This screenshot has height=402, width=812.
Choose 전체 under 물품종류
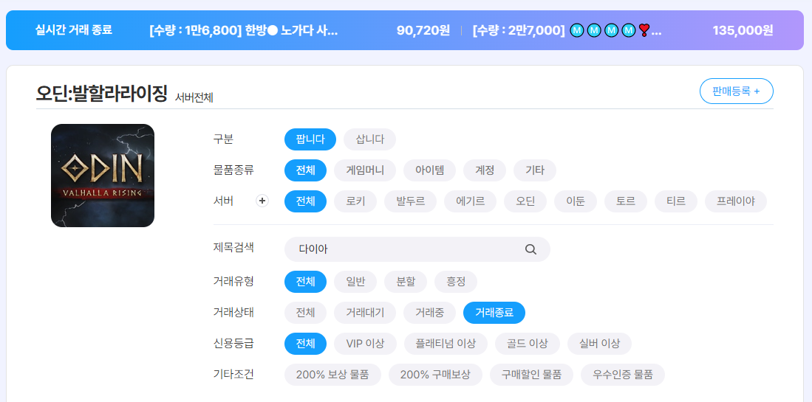point(306,170)
